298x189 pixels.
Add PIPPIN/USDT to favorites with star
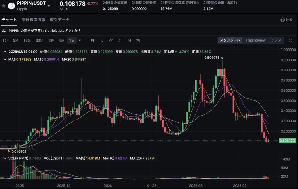[3, 6]
